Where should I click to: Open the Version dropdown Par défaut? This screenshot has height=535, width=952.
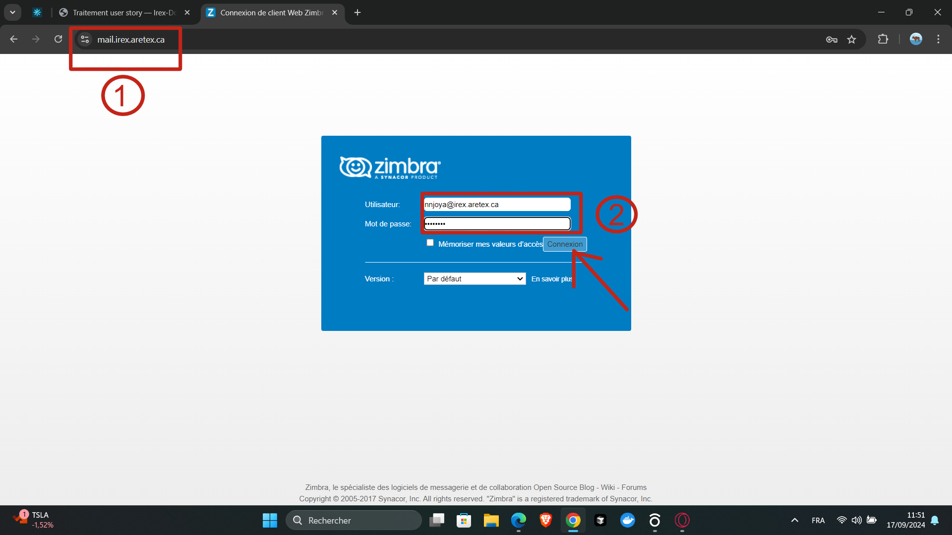point(475,279)
